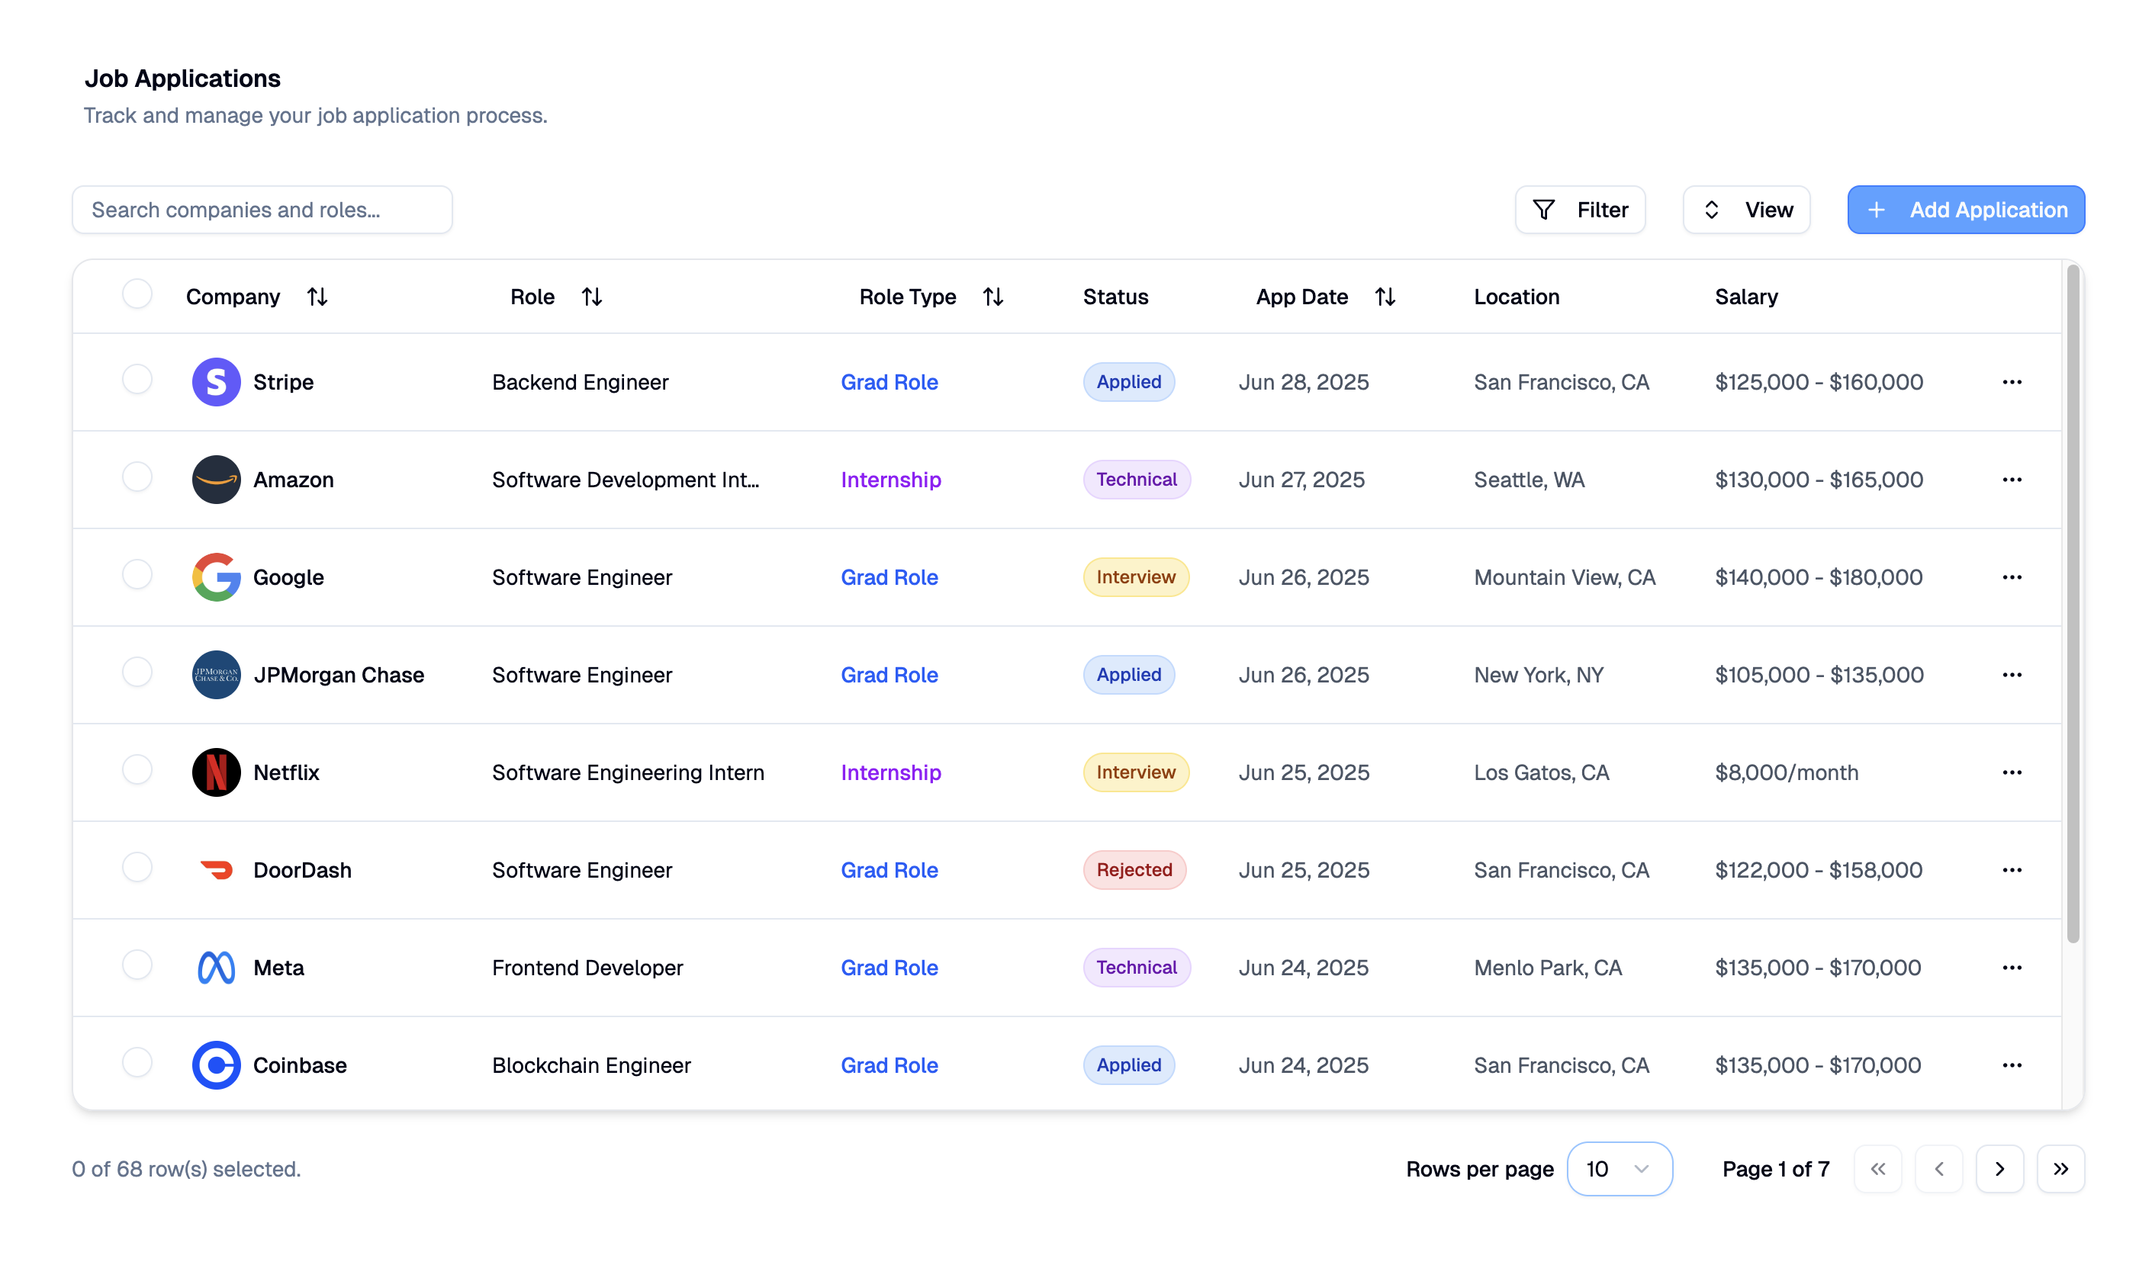Click Coinbase's Grad Role link

[889, 1065]
